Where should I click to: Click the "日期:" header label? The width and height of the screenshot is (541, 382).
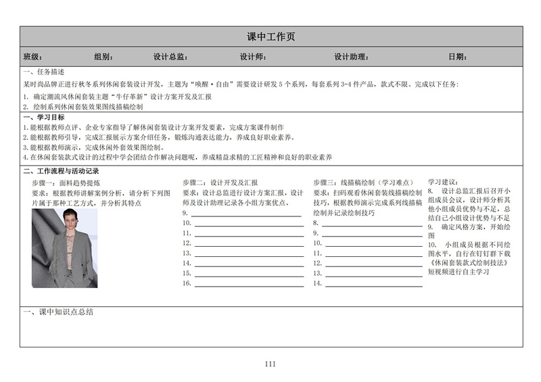point(458,57)
